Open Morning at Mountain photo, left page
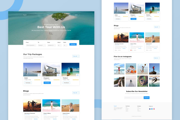 click(32, 106)
